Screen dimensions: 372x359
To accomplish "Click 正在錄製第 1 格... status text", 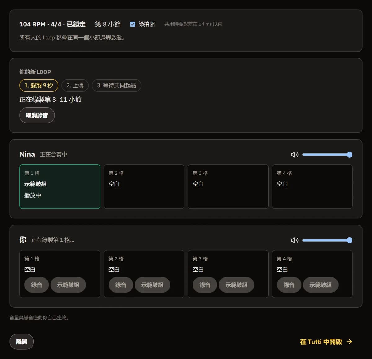I will [x=53, y=240].
